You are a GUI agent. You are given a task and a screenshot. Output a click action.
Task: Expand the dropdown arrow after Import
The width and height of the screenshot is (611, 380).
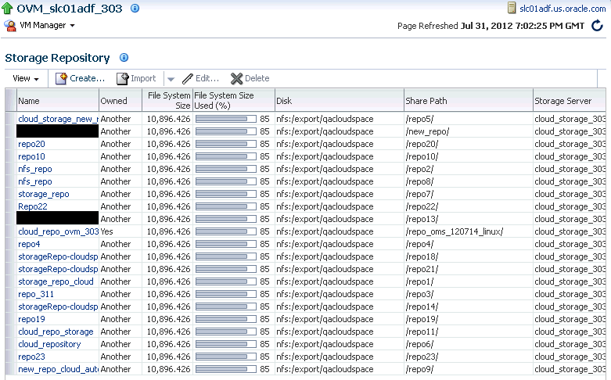point(171,79)
